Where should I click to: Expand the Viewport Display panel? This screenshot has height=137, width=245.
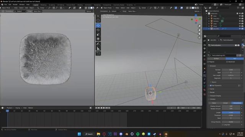click(215, 96)
